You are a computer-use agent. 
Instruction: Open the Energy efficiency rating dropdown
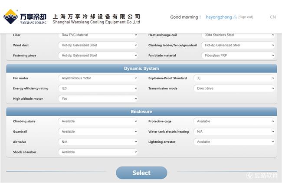pos(98,88)
